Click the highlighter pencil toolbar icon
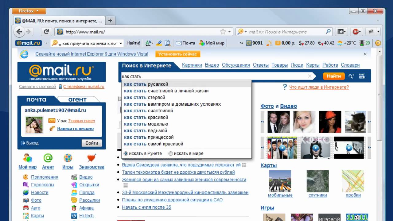The width and height of the screenshot is (393, 221). tap(159, 43)
